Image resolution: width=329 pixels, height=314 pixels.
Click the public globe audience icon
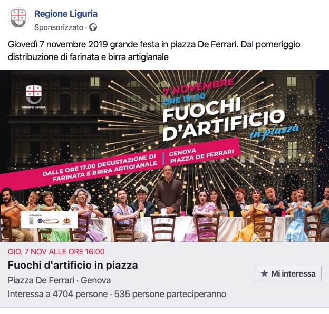click(x=93, y=27)
